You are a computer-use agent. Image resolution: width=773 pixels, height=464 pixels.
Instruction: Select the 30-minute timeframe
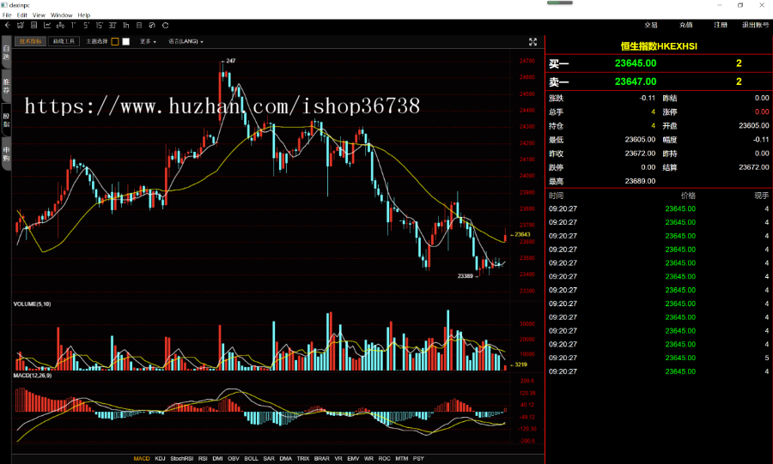point(113,25)
